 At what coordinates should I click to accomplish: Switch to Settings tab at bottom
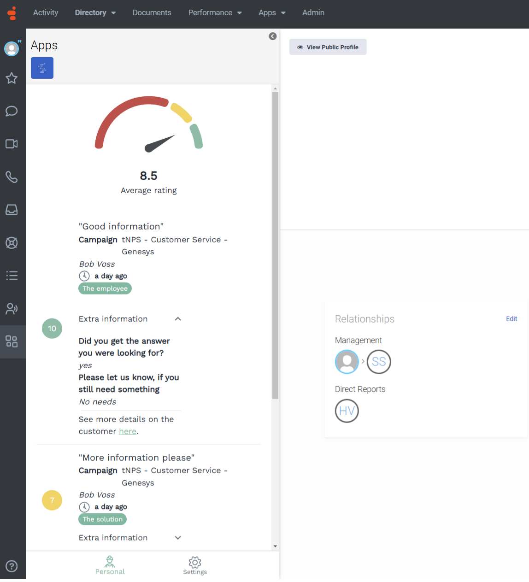(195, 565)
